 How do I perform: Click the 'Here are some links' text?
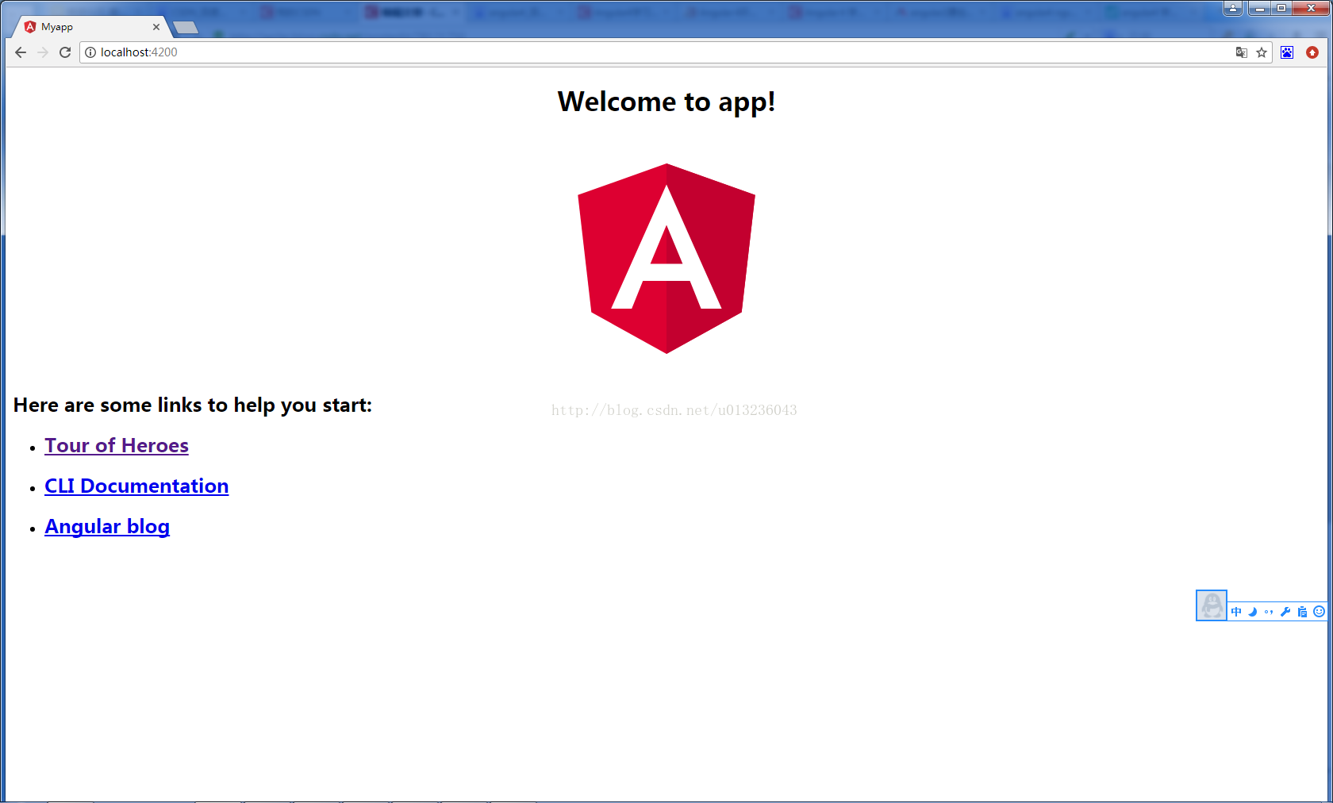tap(193, 405)
